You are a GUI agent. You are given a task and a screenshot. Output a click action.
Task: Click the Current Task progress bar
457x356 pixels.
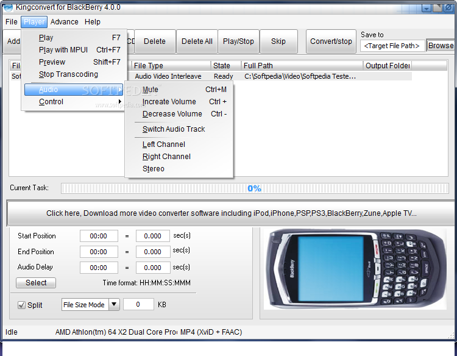pyautogui.click(x=255, y=188)
